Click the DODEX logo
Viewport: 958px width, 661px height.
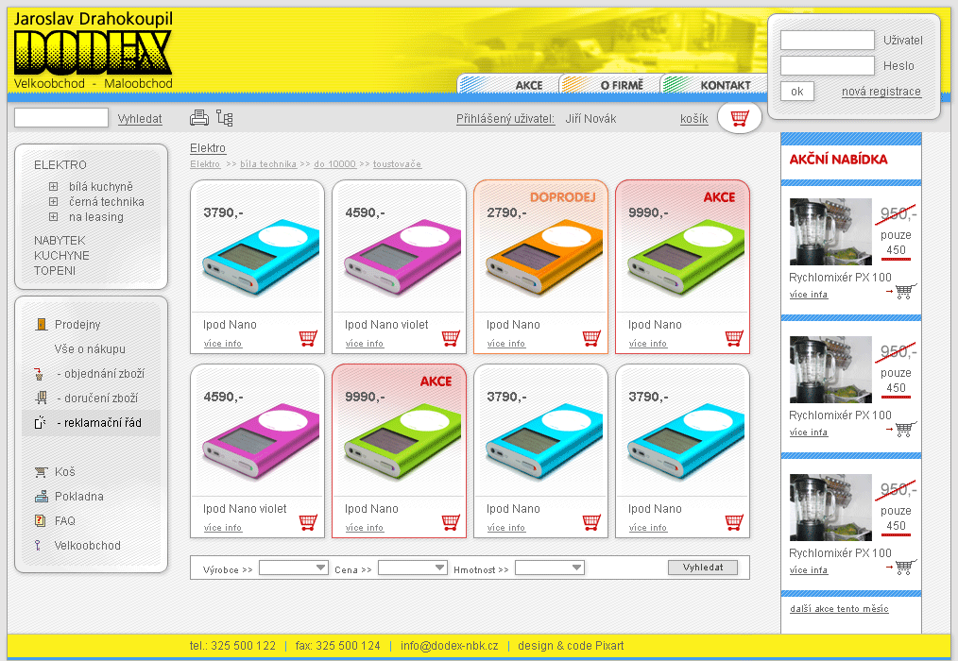[93, 53]
